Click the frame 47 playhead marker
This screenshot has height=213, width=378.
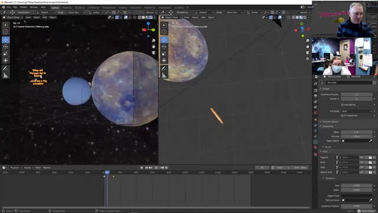pyautogui.click(x=107, y=172)
